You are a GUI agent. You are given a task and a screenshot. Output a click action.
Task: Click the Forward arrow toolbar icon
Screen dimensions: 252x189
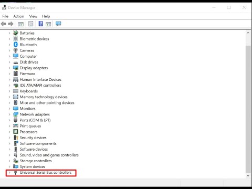coord(10,24)
